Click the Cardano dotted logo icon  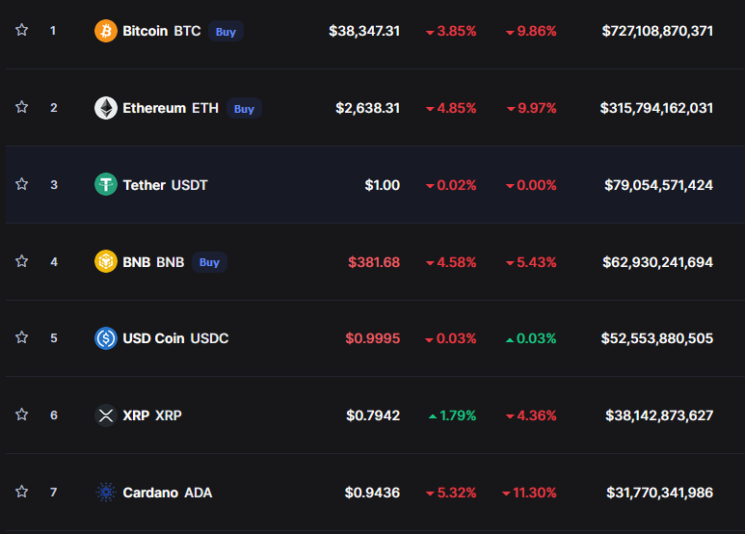pyautogui.click(x=106, y=493)
